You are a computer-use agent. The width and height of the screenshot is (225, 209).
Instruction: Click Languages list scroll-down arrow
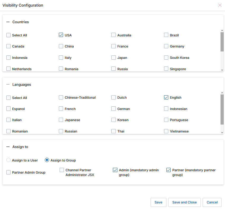[x=222, y=132]
